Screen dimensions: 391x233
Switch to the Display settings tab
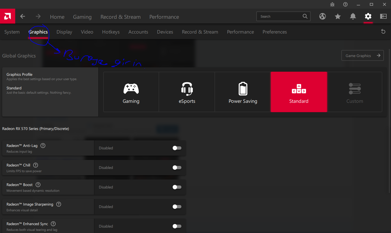(64, 32)
